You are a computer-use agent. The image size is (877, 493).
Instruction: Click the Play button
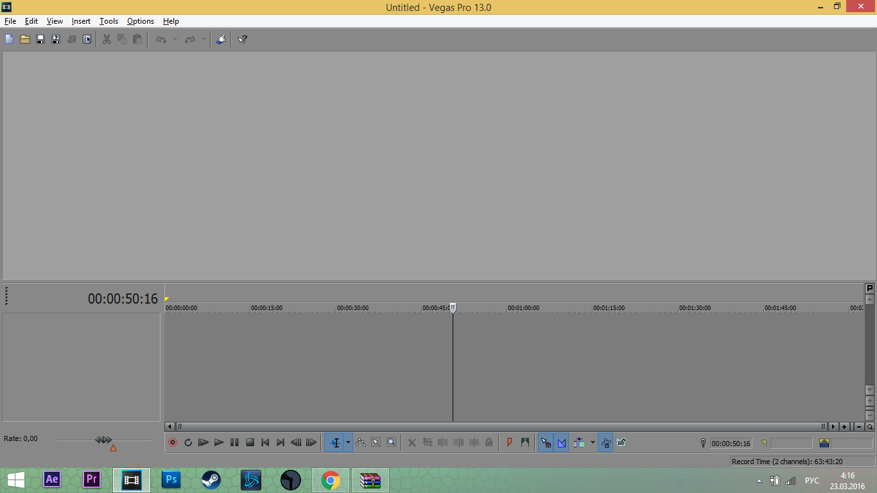pos(219,442)
